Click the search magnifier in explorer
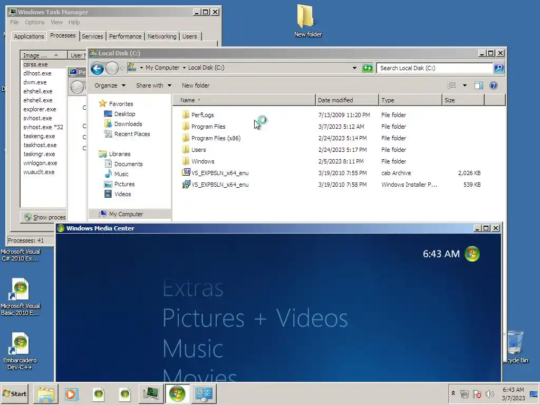 click(x=499, y=68)
